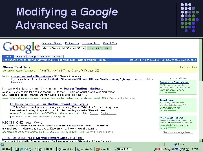Image resolution: width=203 pixels, height=152 pixels.
Task: Open the Court Case sponsored ad
Action: coord(167,100)
